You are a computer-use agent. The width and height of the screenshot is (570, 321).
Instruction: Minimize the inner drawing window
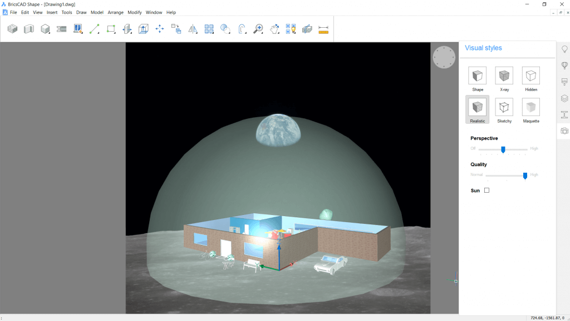coord(553,12)
